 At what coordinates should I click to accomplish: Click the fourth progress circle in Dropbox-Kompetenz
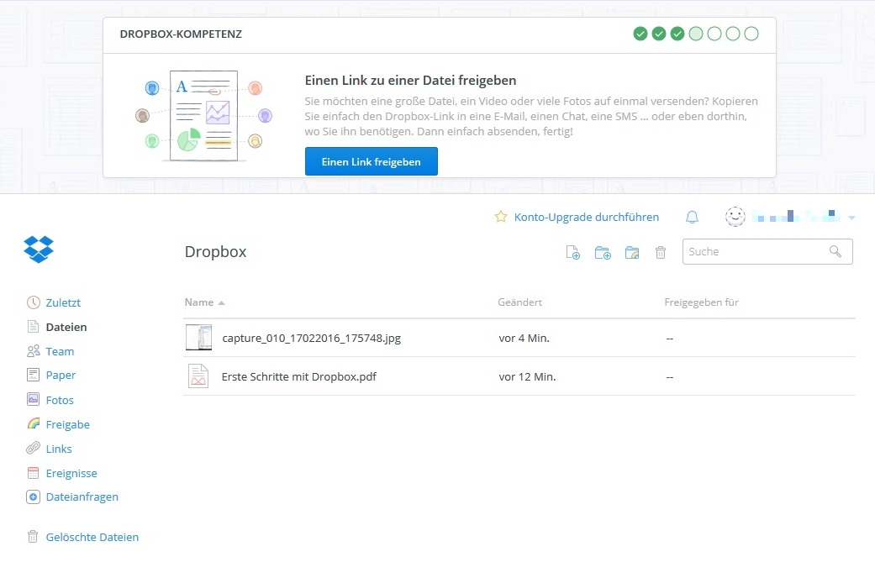696,34
